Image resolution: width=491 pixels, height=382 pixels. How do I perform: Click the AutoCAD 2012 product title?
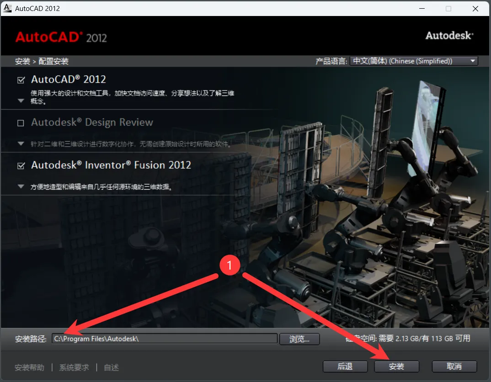click(x=69, y=80)
